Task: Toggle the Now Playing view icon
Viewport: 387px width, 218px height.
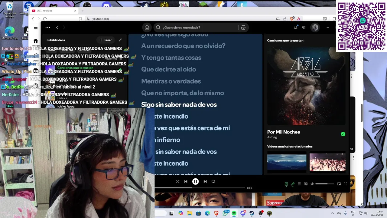Action: pyautogui.click(x=286, y=184)
